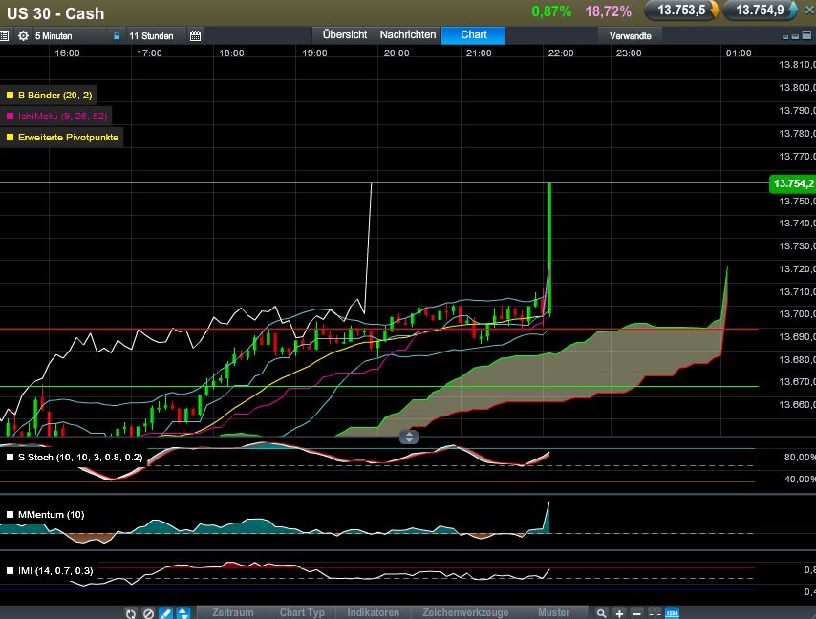The width and height of the screenshot is (816, 619).
Task: Toggle the blue 1234 price label icon
Action: pos(673,613)
